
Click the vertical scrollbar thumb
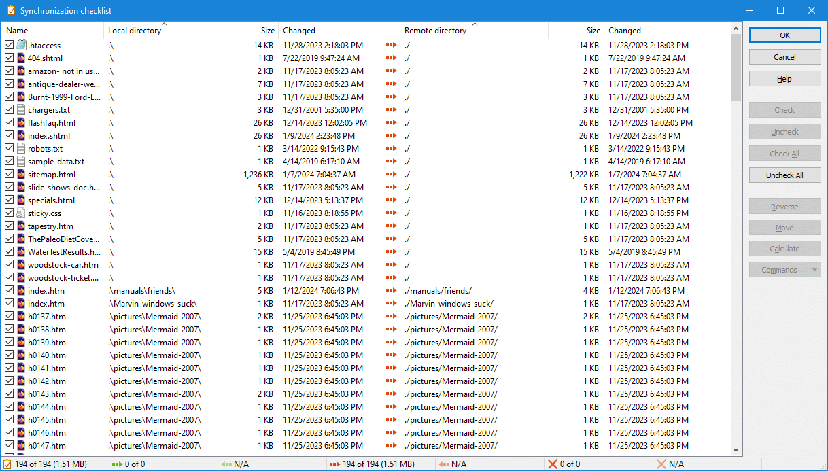pos(736,67)
